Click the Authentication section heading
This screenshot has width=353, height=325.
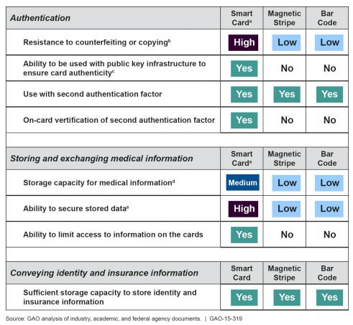point(40,18)
